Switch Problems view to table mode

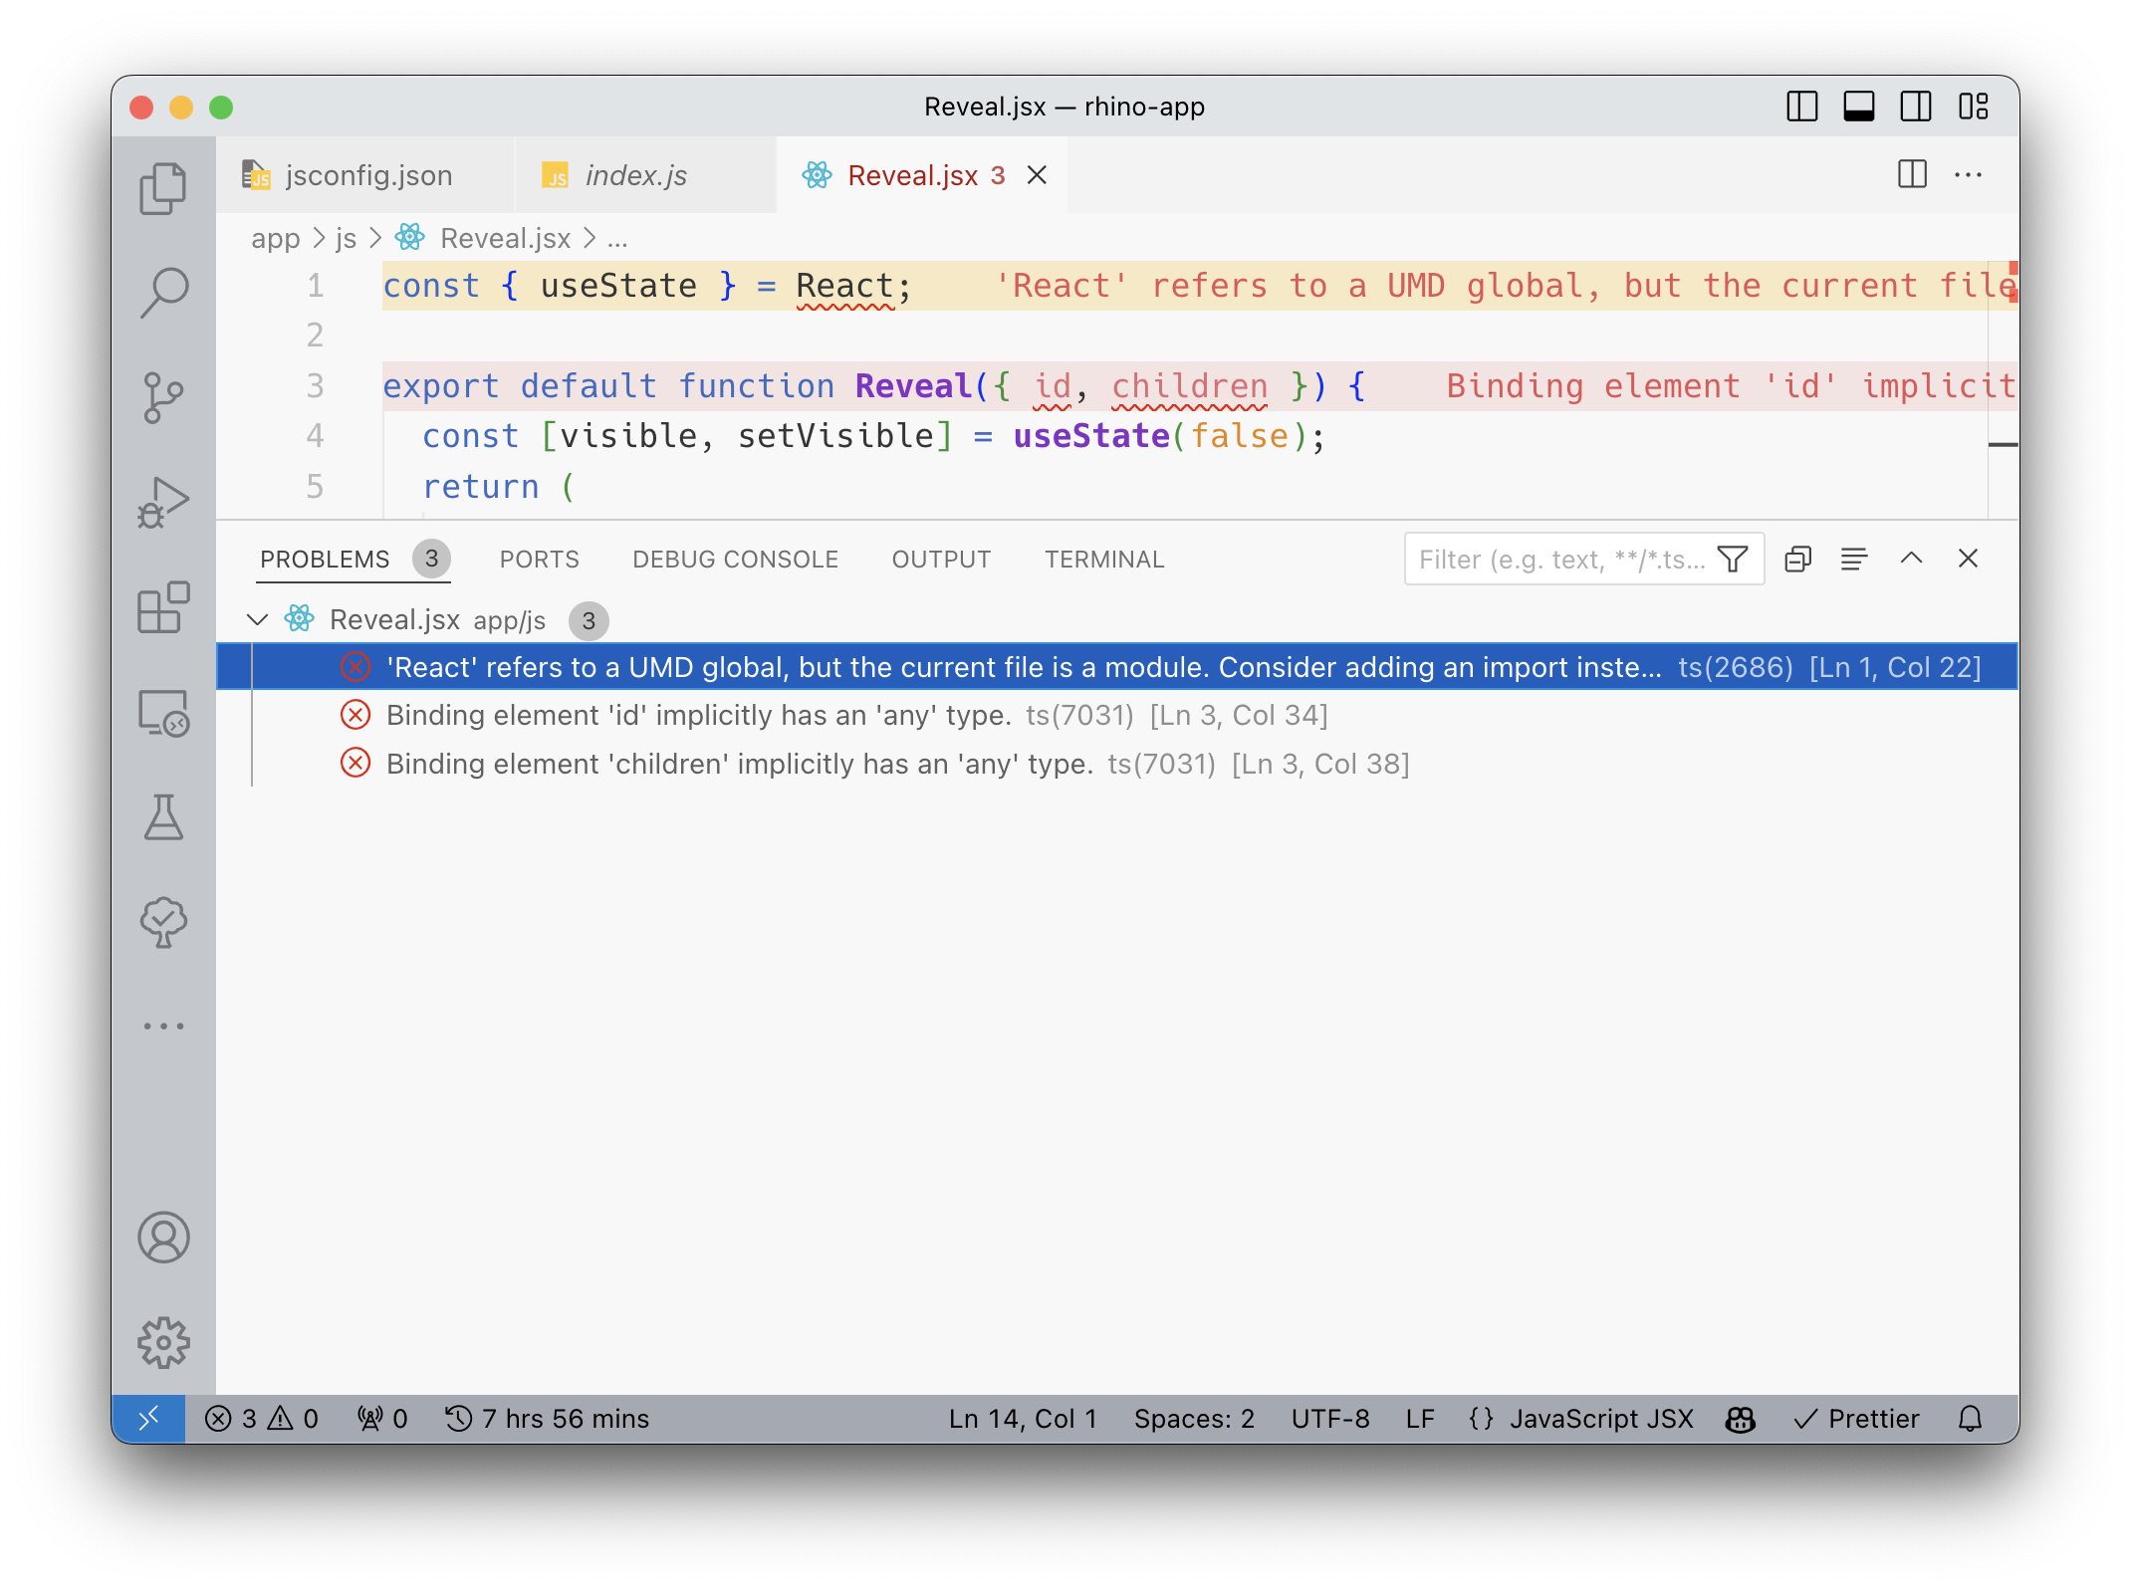[x=1853, y=560]
